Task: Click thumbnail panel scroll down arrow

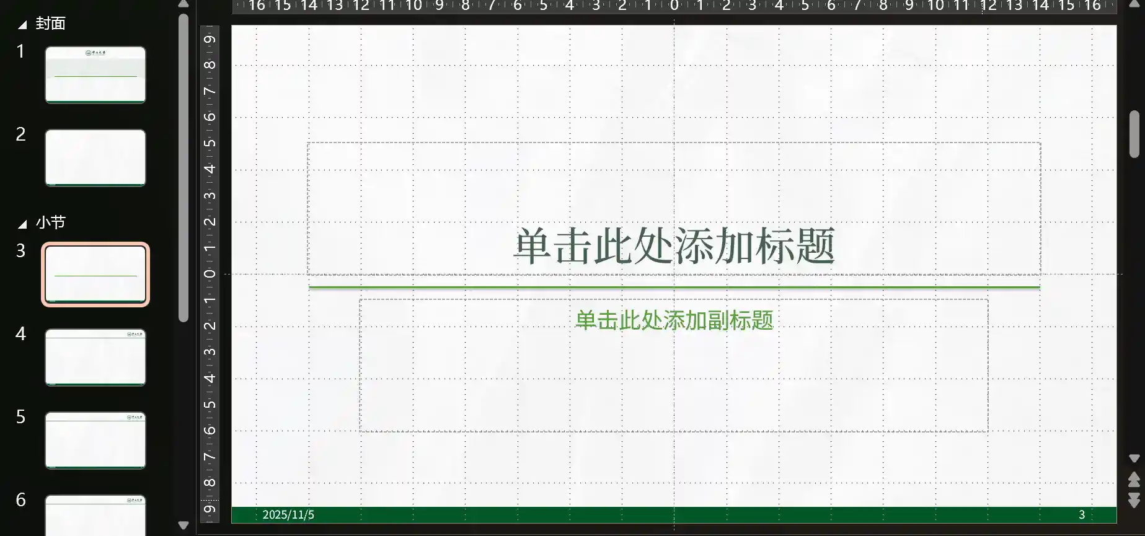Action: (183, 525)
